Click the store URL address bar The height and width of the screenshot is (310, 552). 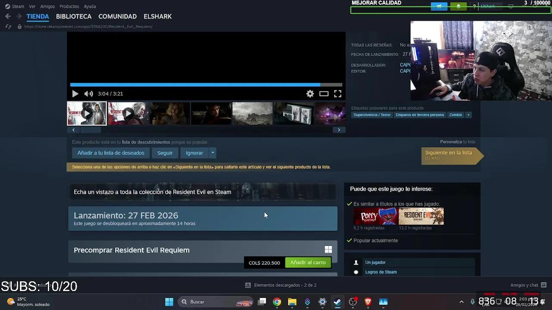[x=88, y=27]
